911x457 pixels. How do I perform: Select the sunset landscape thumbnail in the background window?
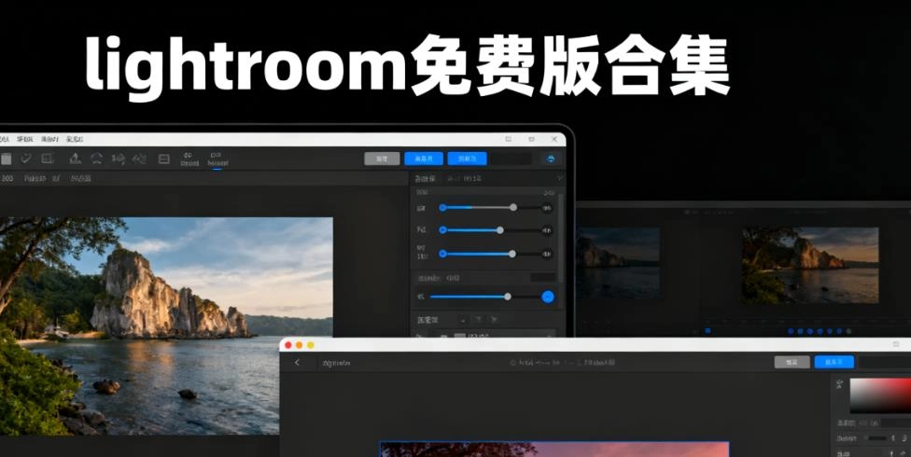(x=809, y=266)
